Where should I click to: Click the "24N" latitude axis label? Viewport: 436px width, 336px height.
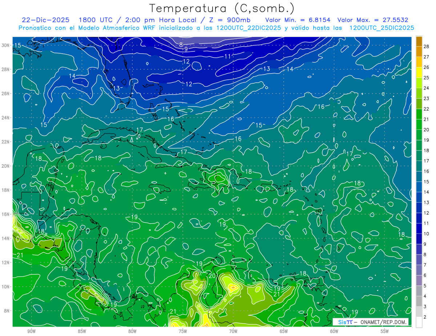coord(5,117)
